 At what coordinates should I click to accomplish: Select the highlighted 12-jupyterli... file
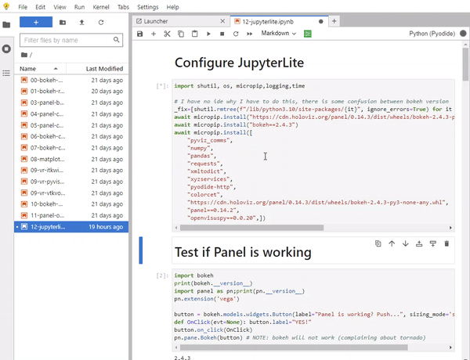71,227
